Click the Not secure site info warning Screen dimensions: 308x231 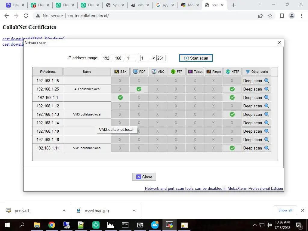pos(50,16)
